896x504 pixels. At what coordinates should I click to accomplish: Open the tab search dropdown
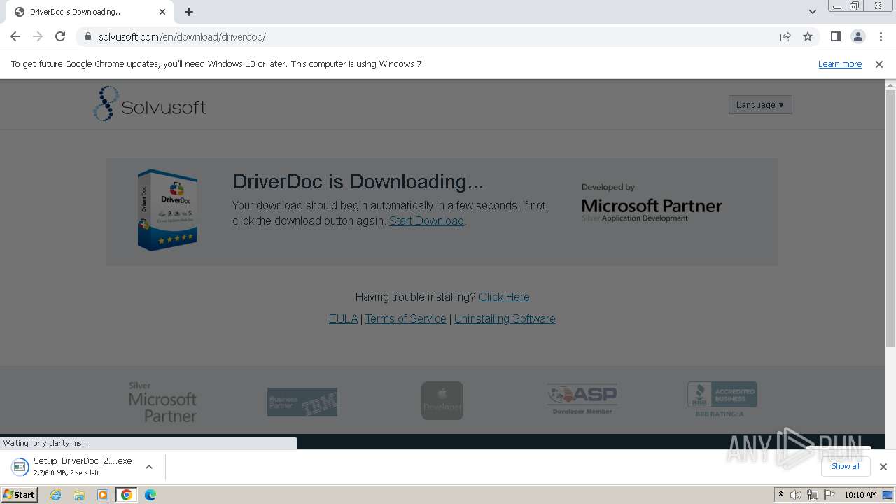812,12
